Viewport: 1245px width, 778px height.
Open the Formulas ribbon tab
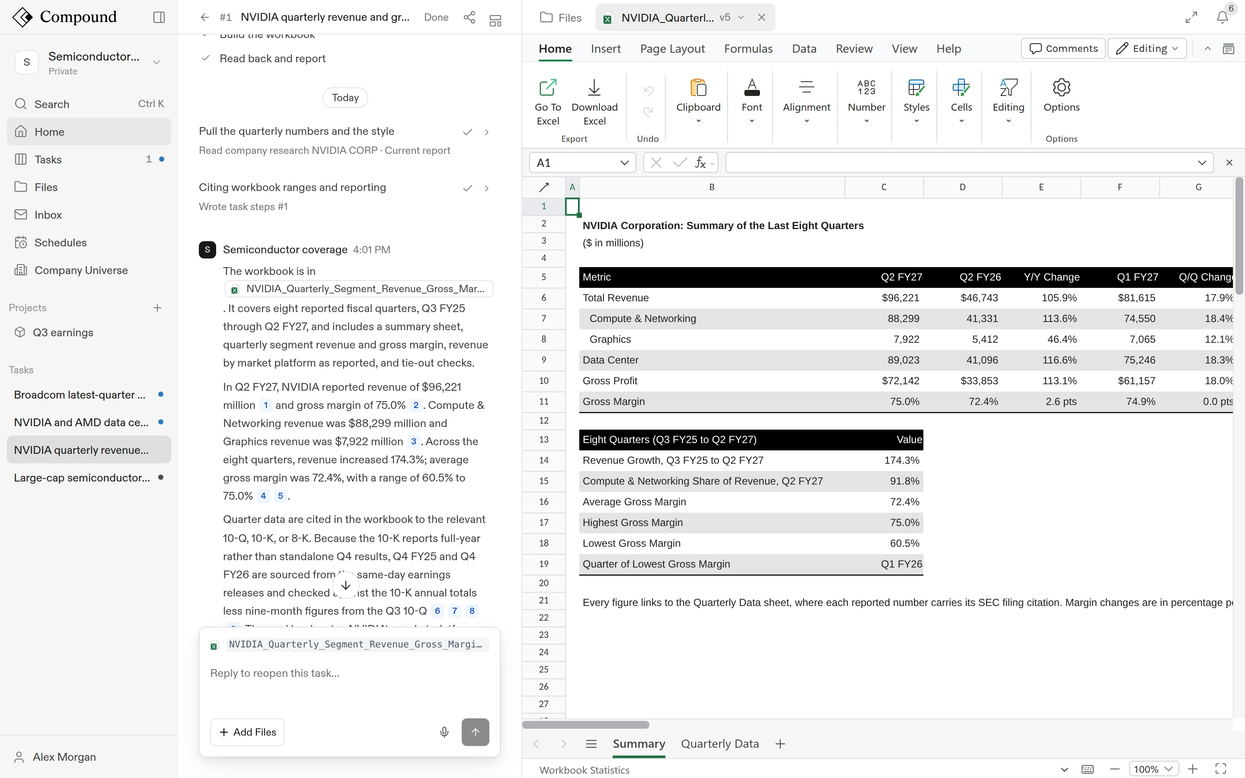tap(748, 48)
